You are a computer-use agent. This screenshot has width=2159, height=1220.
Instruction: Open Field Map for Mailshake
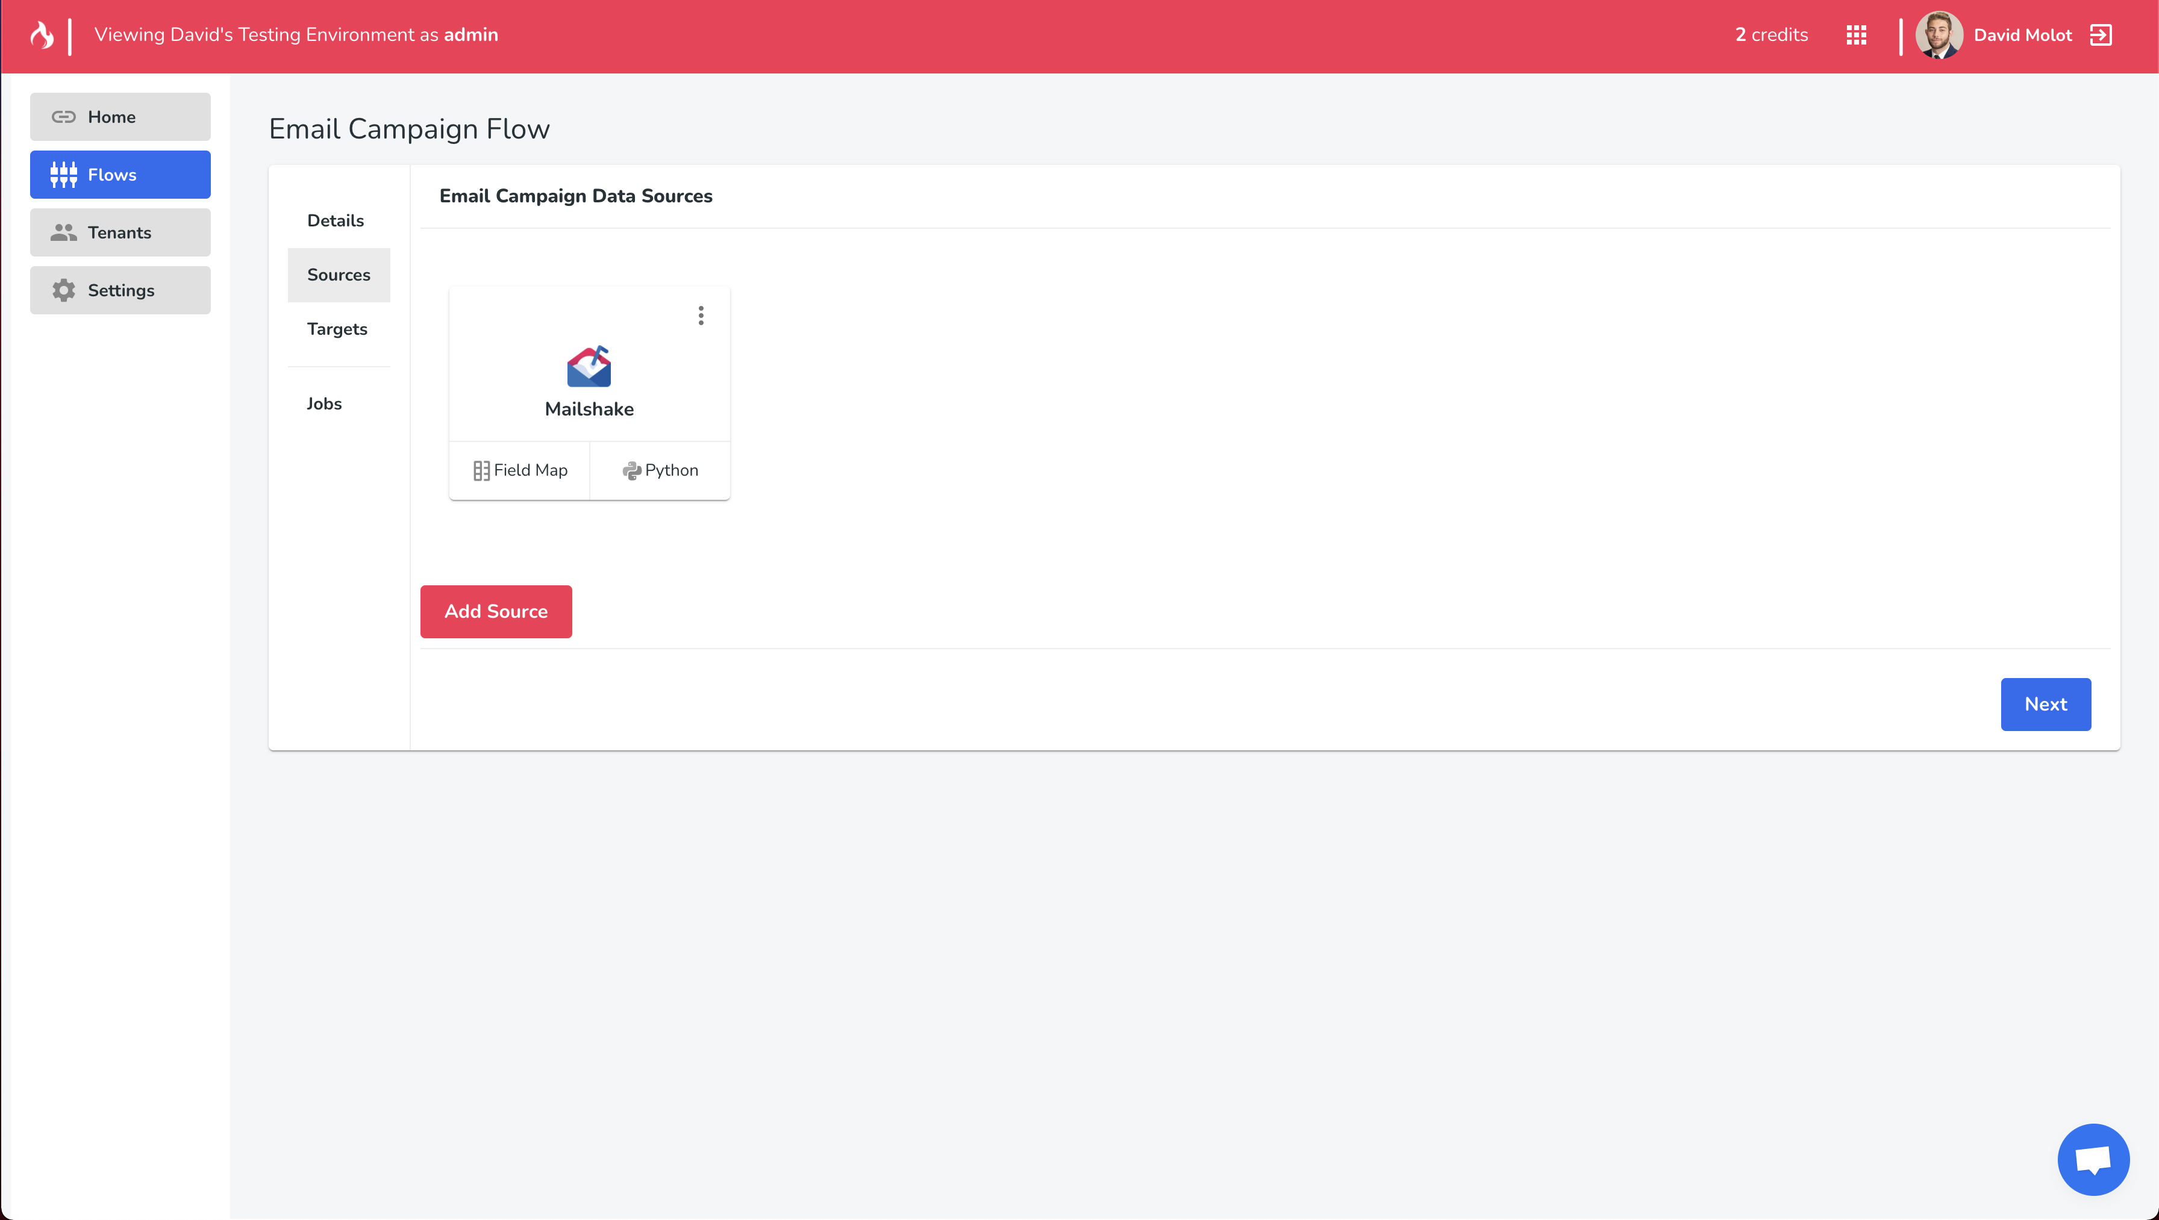[520, 471]
